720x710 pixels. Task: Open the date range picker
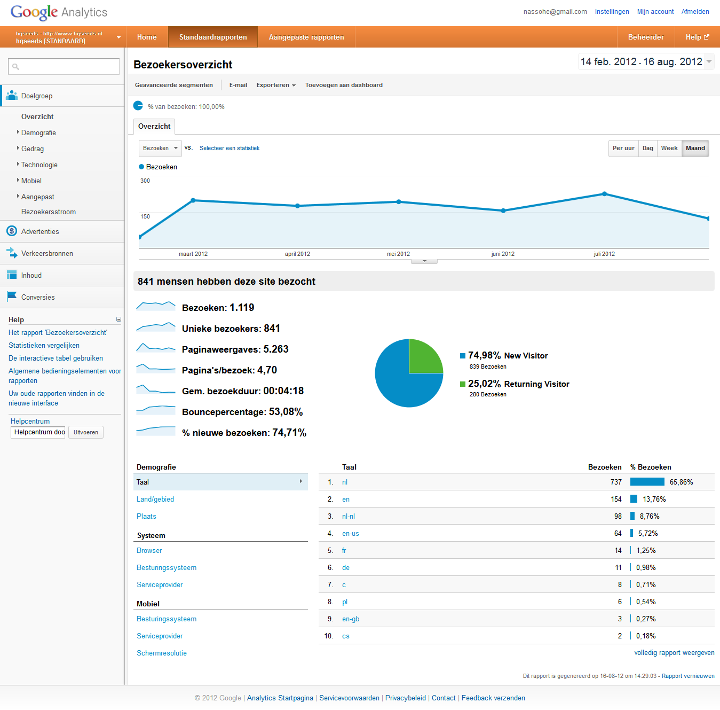(x=646, y=62)
